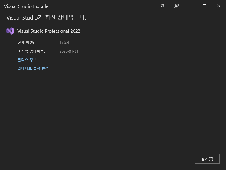Maximize the Visual Studio Installer window
Screen dimensions: 226x170
pyautogui.click(x=205, y=6)
